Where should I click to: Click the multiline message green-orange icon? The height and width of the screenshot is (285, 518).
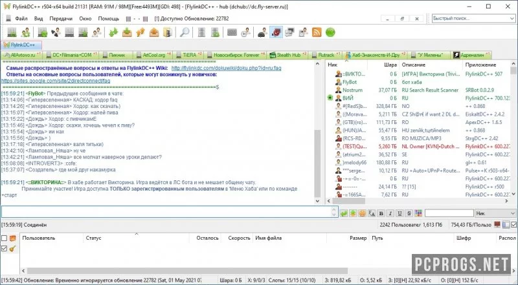(353, 213)
